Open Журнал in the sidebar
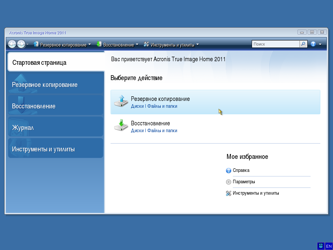This screenshot has height=250, width=333. [56, 127]
